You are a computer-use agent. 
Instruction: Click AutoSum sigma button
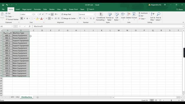[x=143, y=13]
